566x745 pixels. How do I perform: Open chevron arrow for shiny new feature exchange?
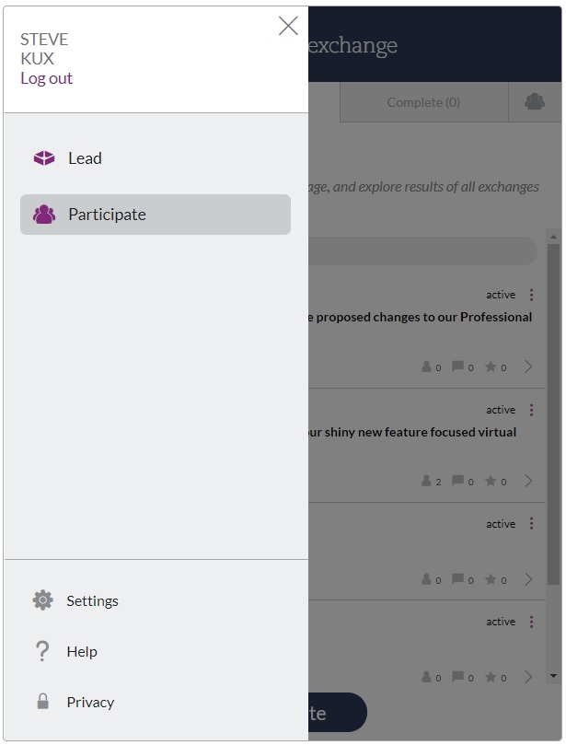pos(528,481)
